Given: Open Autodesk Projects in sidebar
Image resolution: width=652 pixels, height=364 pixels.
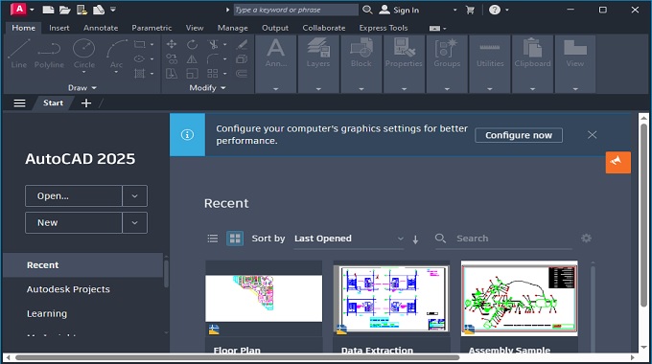Looking at the screenshot, I should point(68,289).
